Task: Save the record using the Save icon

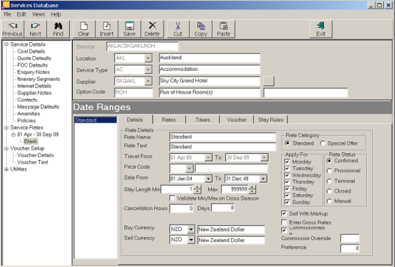Action: pos(129,29)
